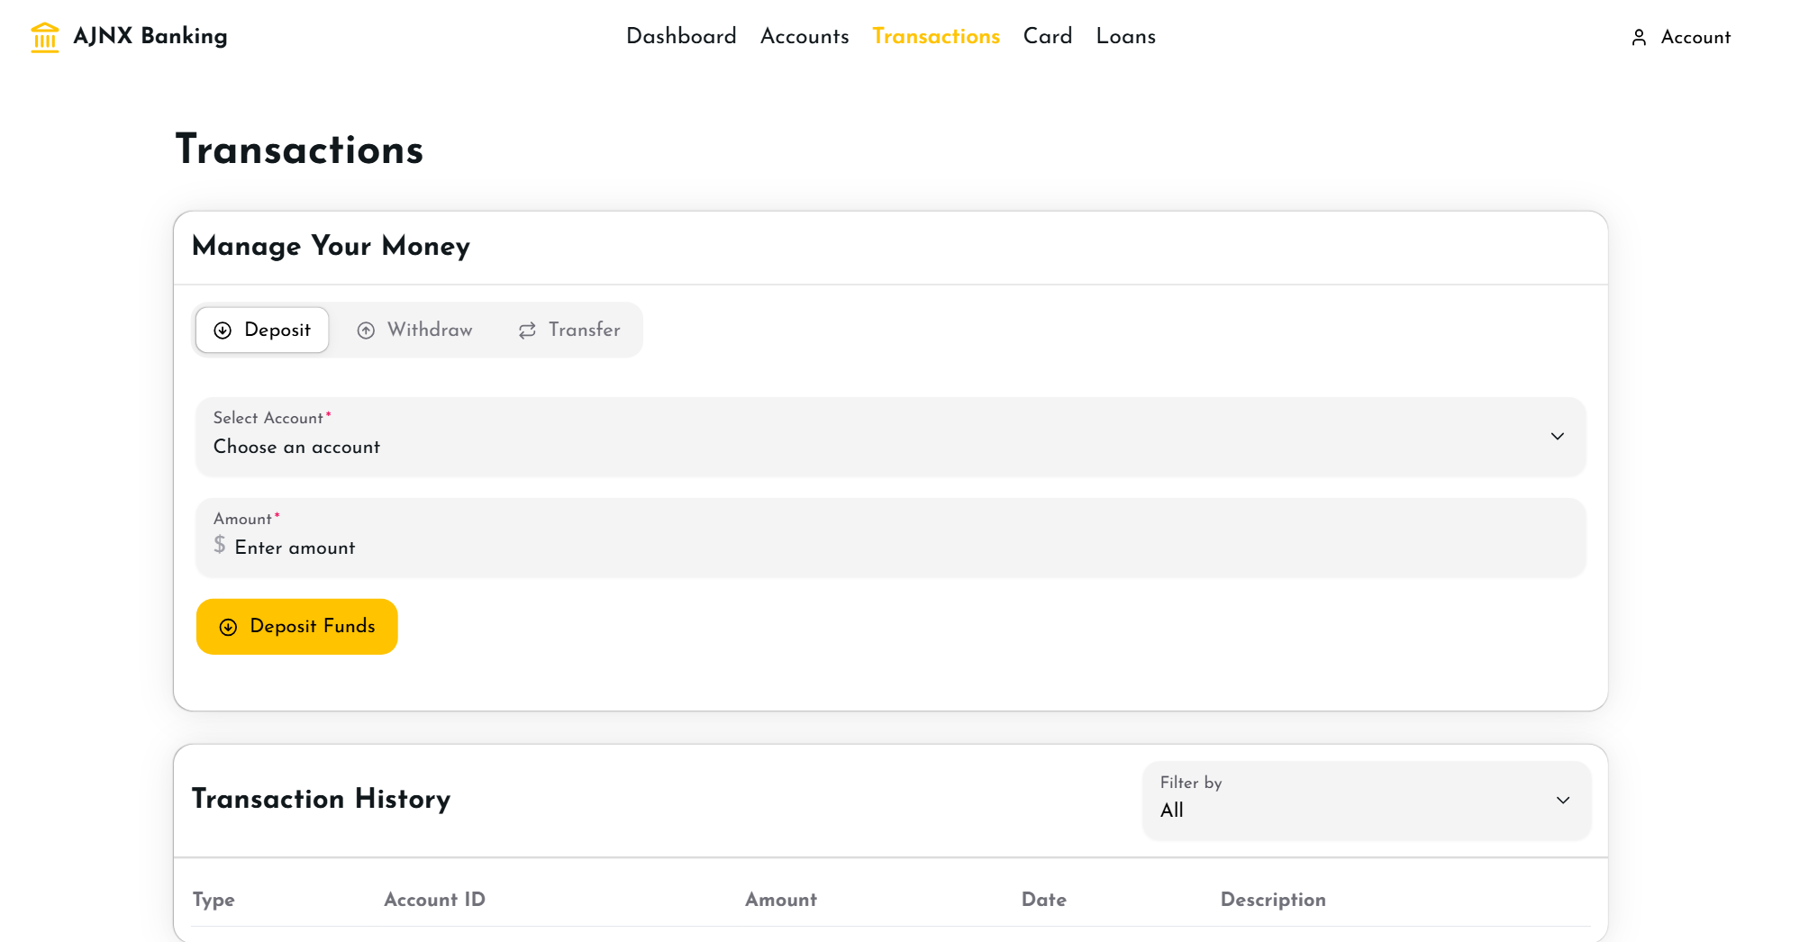Click the down-arrow circle icon in Deposit tab
This screenshot has width=1818, height=942.
223,331
